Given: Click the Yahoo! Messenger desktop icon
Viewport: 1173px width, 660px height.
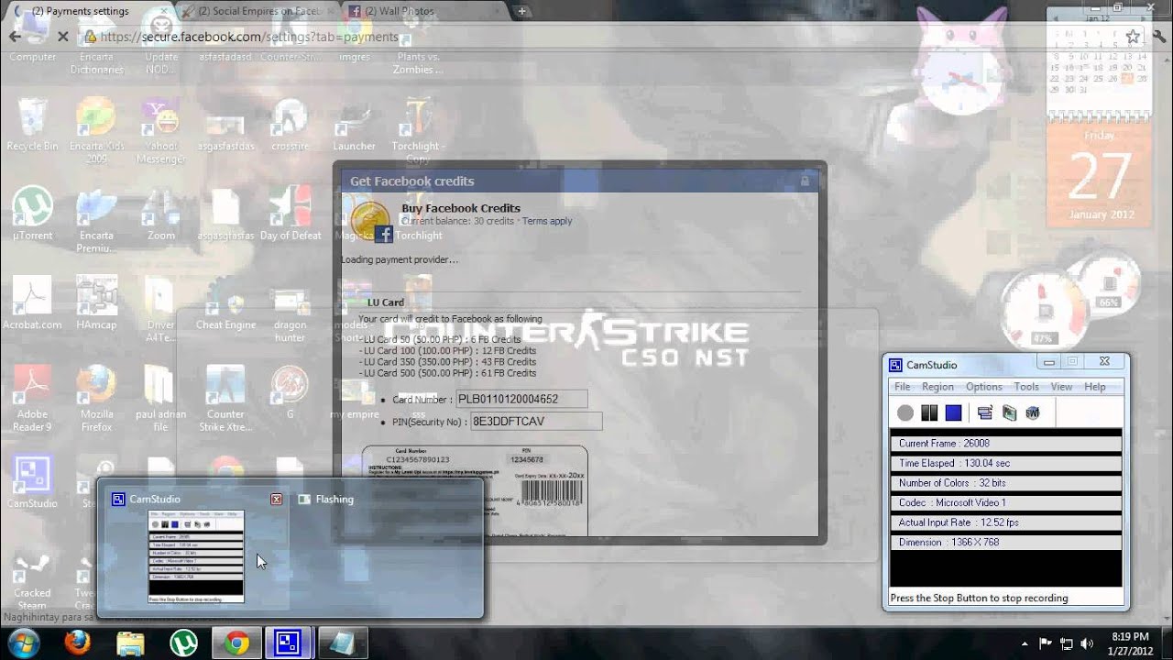Looking at the screenshot, I should pyautogui.click(x=160, y=131).
